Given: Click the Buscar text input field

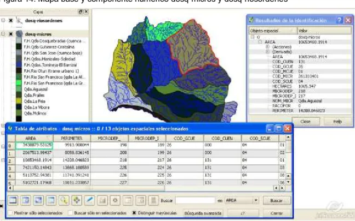Looking at the screenshot, I should [x=195, y=200].
